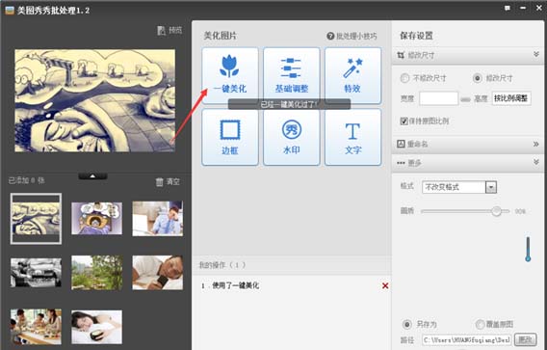Open the 批处理小技巧 tips link

(352, 36)
